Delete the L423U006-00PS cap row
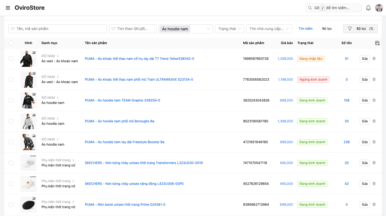The height and width of the screenshot is (216, 386). tap(374, 184)
